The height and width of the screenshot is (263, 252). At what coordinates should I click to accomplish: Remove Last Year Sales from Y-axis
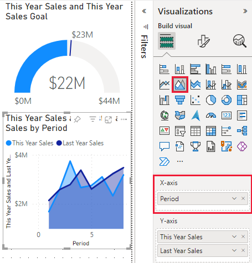point(243,250)
